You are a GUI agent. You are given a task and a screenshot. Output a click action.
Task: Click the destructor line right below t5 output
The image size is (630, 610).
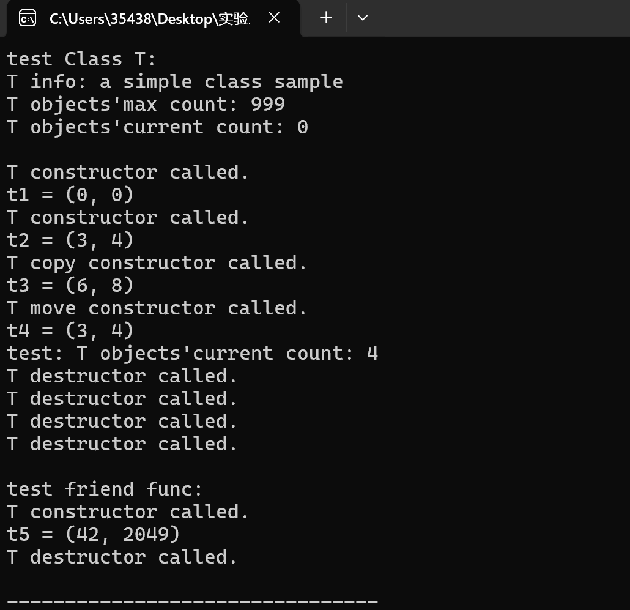pyautogui.click(x=122, y=557)
